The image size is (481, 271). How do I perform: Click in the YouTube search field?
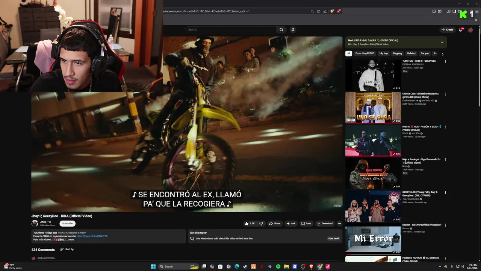pos(231,29)
